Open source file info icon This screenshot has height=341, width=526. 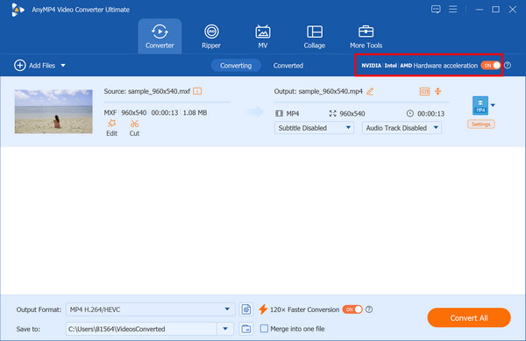point(197,91)
